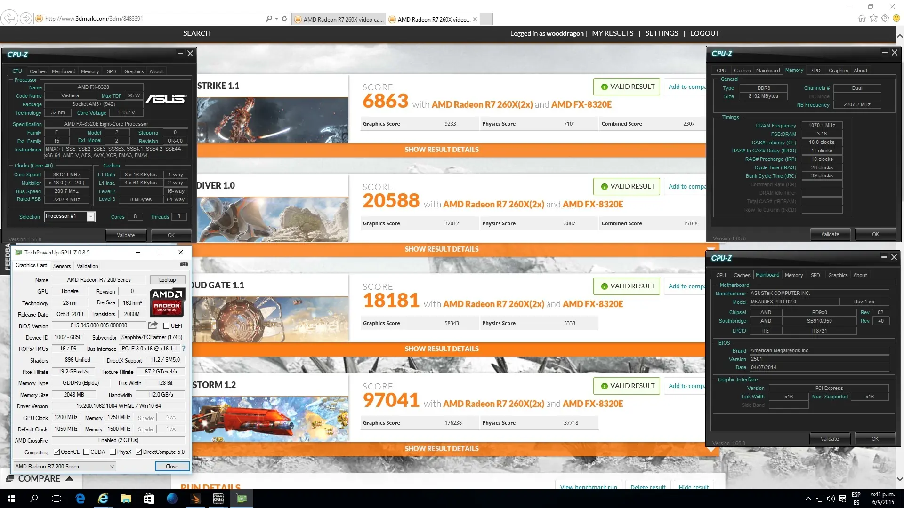The image size is (904, 508).
Task: Click the refresh page icon
Action: click(x=284, y=19)
